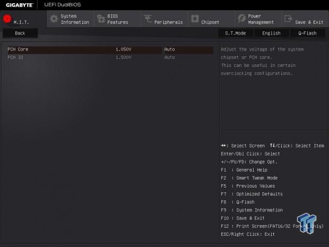Open PCH Core Auto voltage setting
Screen dimensions: 329x247
(188, 49)
